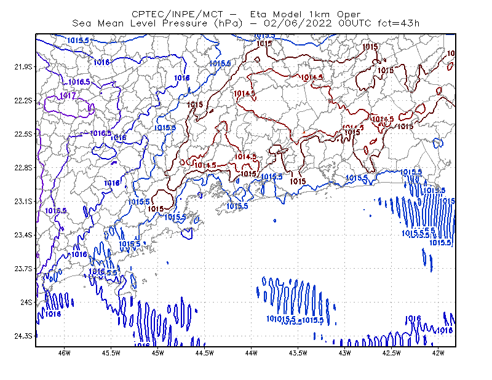Click the forecast hour 'fct=43h' text
Viewport: 492px width, 380px height.
(x=399, y=23)
